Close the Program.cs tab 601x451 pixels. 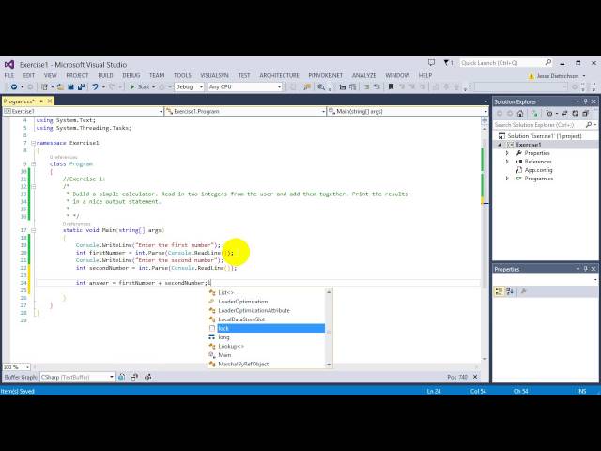pyautogui.click(x=50, y=101)
